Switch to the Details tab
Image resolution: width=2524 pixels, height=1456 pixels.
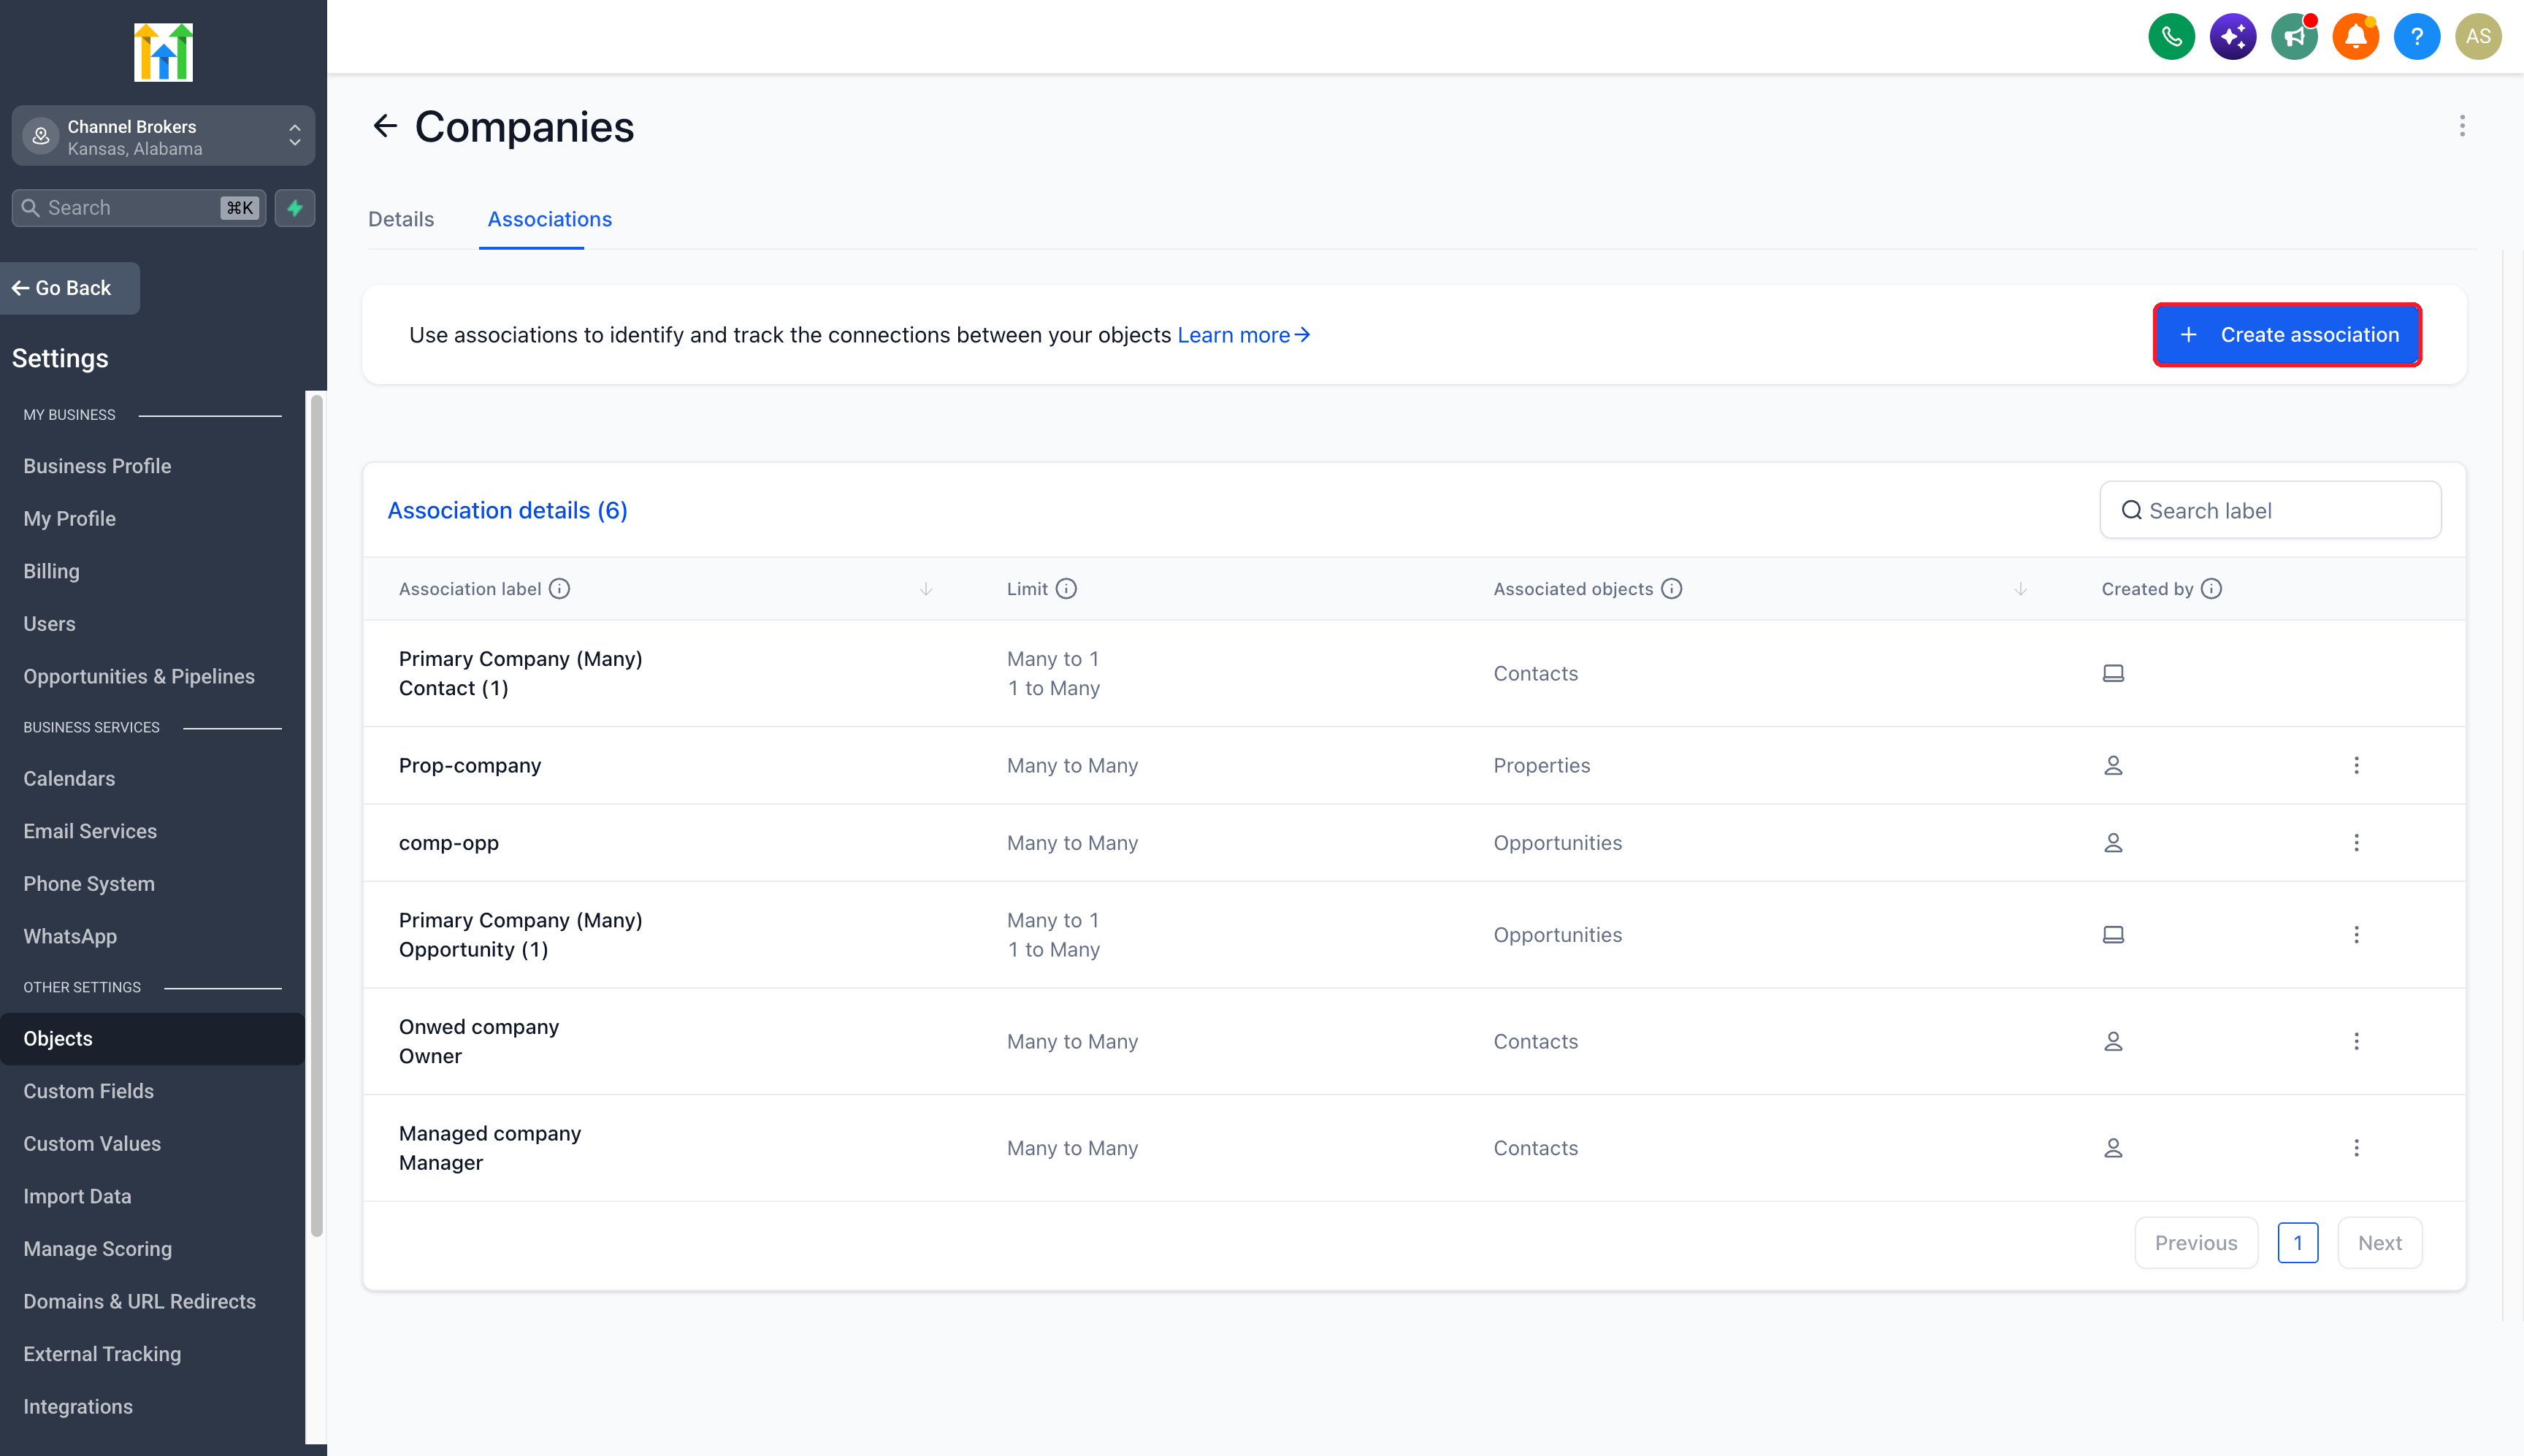click(x=401, y=219)
